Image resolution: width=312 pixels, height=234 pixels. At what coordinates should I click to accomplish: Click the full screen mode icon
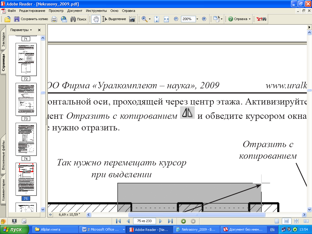[x=14, y=221]
